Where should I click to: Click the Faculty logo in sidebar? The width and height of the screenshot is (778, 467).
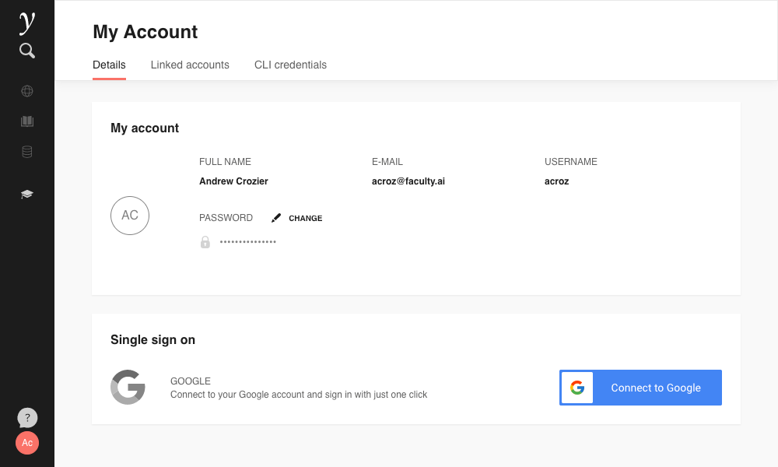tap(27, 23)
